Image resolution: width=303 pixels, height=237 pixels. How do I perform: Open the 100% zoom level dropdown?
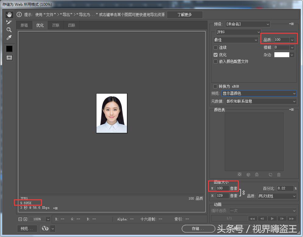[48, 219]
